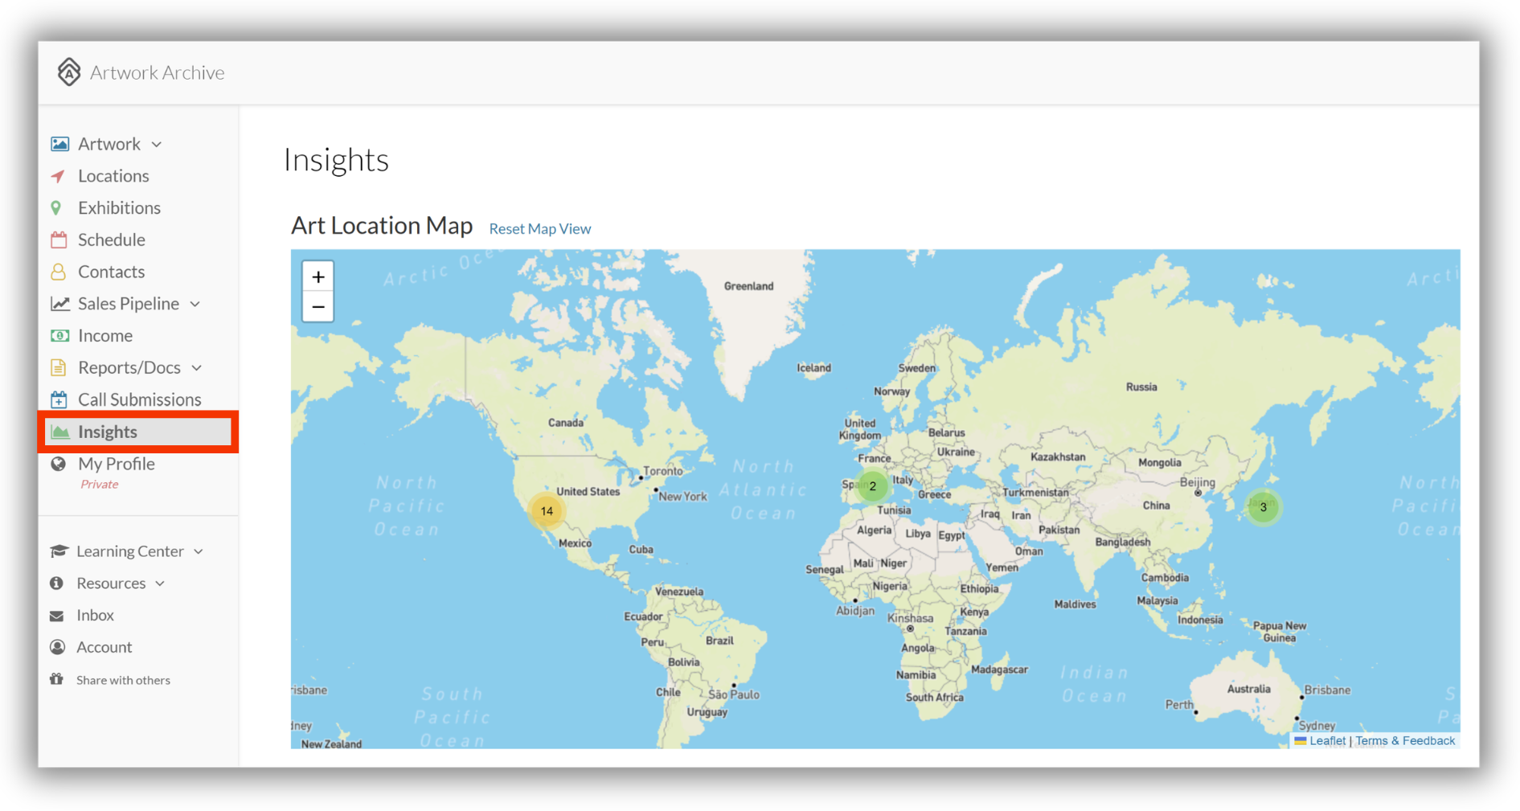Open Income via its money icon
Image resolution: width=1520 pixels, height=811 pixels.
click(59, 336)
